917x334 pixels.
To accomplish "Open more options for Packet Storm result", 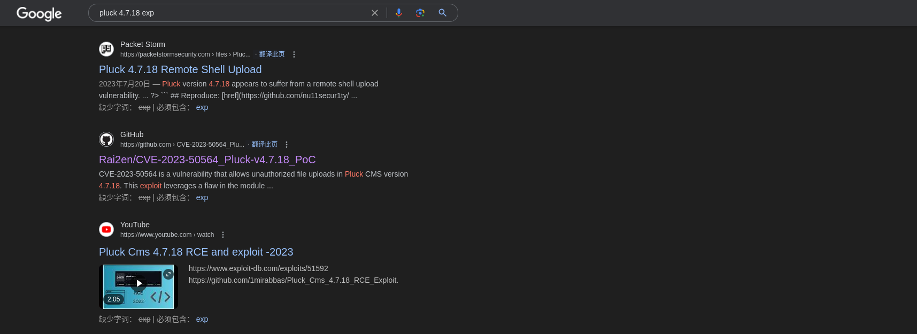I will coord(294,54).
